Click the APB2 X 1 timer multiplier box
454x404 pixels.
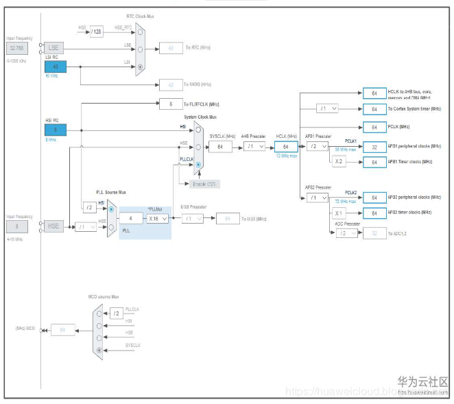339,213
